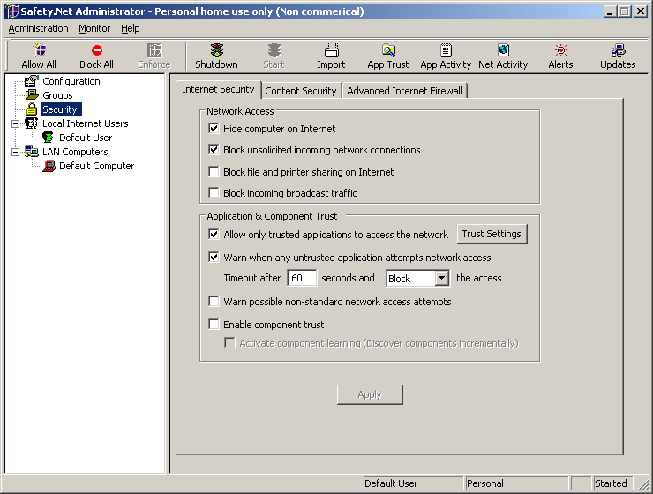Screen dimensions: 653x494
Task: Select Default User label in the tree
Action: [86, 138]
